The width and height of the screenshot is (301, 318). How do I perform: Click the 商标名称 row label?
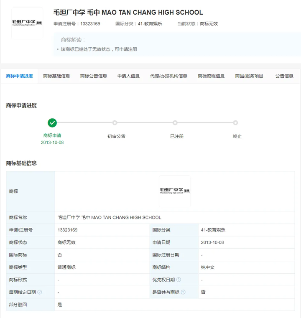pyautogui.click(x=18, y=217)
